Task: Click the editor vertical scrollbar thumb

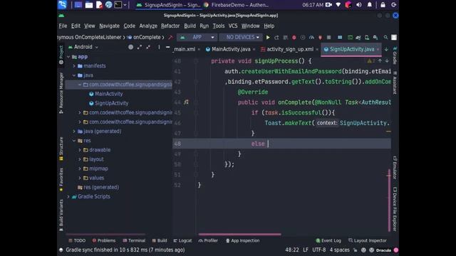Action: click(x=389, y=201)
